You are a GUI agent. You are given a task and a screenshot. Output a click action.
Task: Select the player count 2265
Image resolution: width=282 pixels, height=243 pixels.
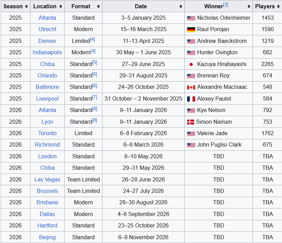point(267,64)
